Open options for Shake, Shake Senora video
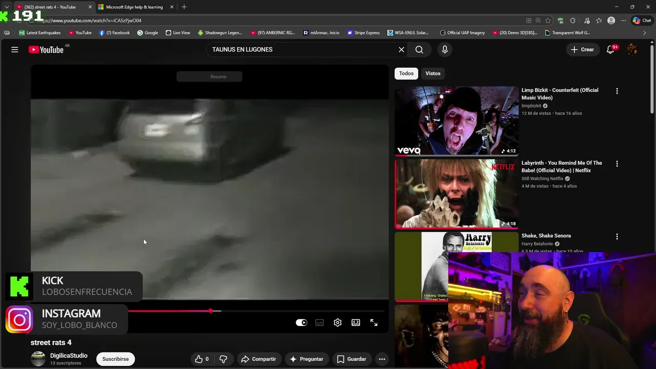 [617, 236]
